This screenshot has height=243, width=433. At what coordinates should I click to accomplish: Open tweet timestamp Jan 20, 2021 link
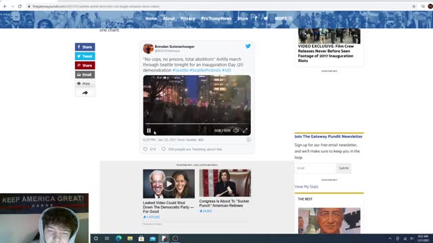[173, 140]
